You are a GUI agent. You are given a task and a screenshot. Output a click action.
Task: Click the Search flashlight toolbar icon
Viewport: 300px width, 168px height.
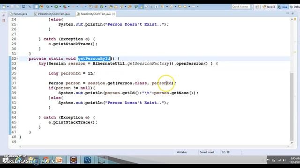(x=122, y=7)
